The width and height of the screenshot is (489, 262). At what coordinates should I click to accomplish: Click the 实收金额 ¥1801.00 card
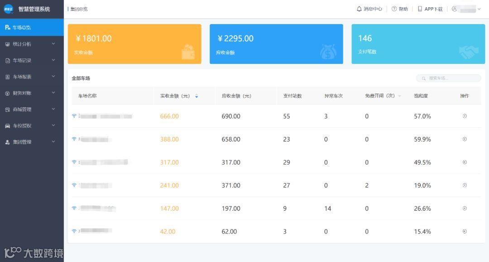(134, 44)
